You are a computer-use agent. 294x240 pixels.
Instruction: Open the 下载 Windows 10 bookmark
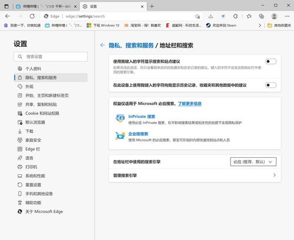pyautogui.click(x=103, y=25)
